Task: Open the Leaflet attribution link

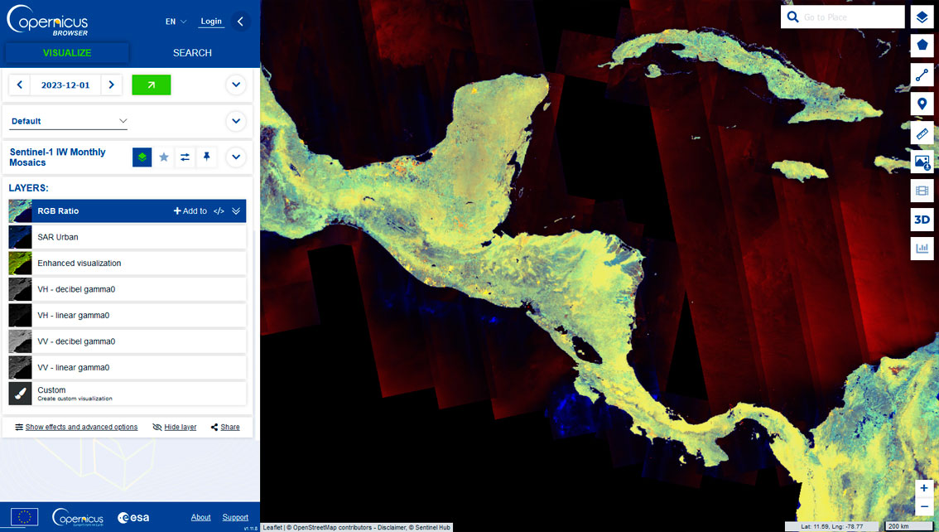Action: pyautogui.click(x=272, y=527)
